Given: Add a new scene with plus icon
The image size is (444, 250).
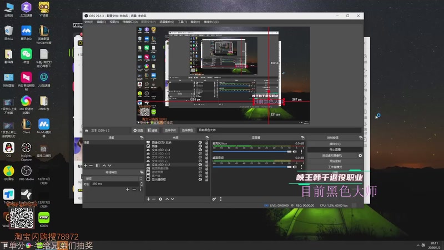Looking at the screenshot, I should click(86, 166).
